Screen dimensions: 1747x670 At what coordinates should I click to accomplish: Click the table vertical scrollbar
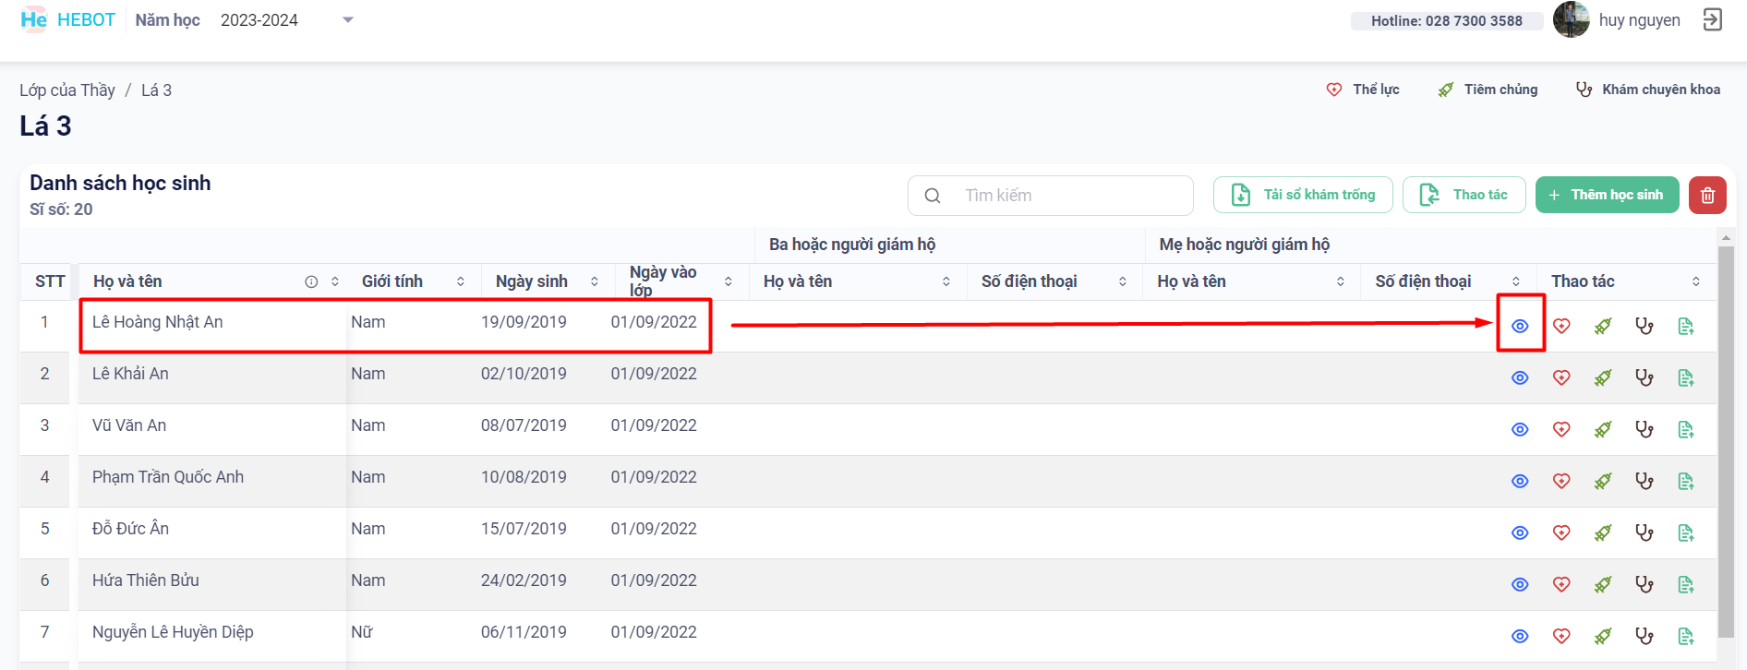pyautogui.click(x=1725, y=434)
